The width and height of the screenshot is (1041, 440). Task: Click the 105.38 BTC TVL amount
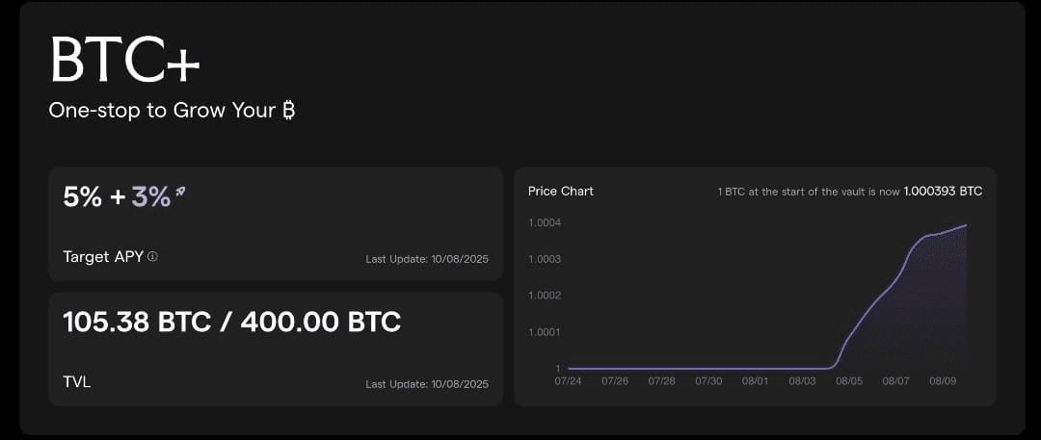(137, 322)
